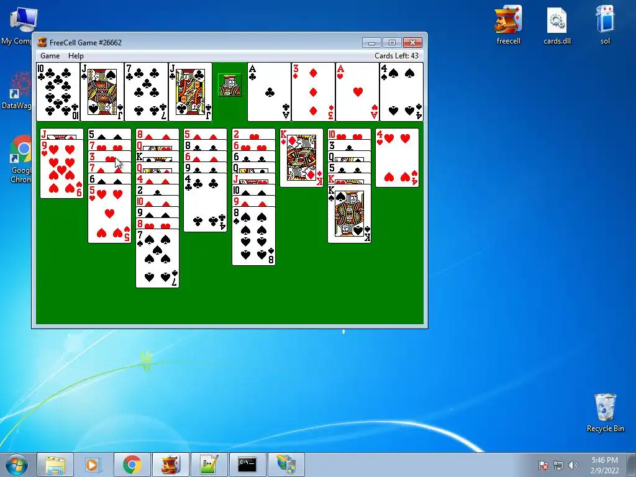
Task: Click the 5 of diamonds card
Action: [205, 134]
